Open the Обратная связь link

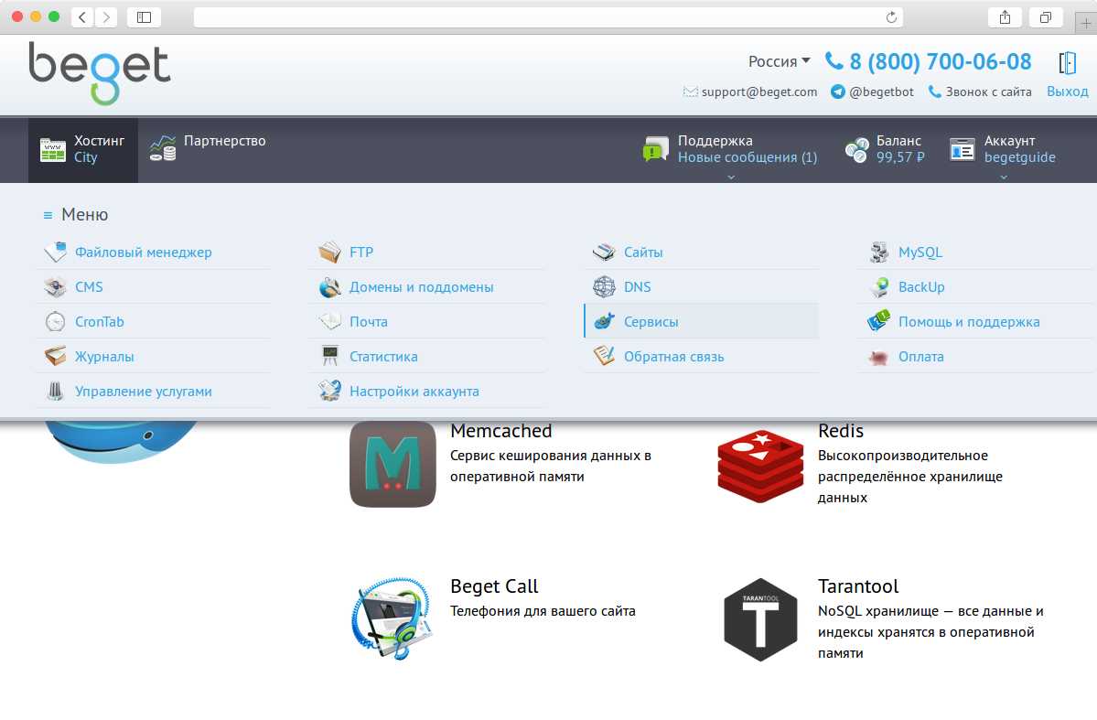click(673, 356)
